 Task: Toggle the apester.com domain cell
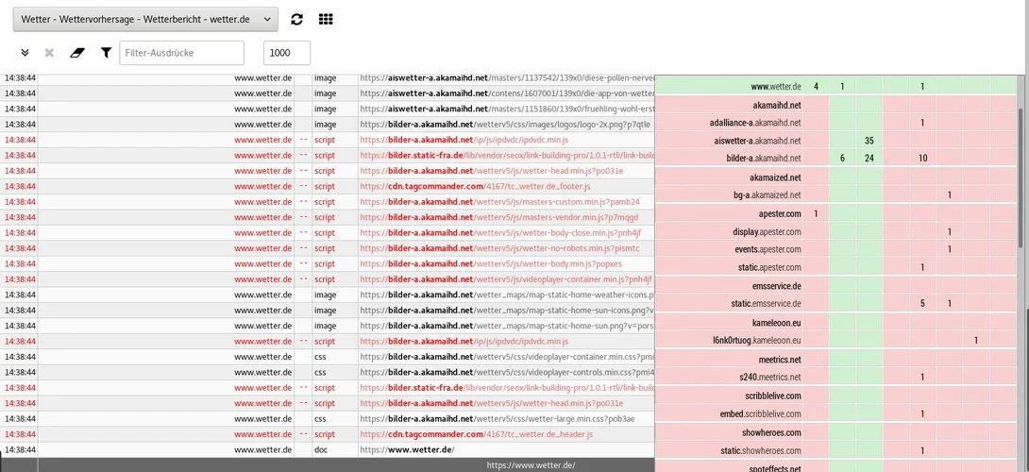729,213
